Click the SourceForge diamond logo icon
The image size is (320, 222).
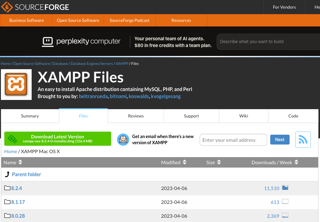point(7,7)
